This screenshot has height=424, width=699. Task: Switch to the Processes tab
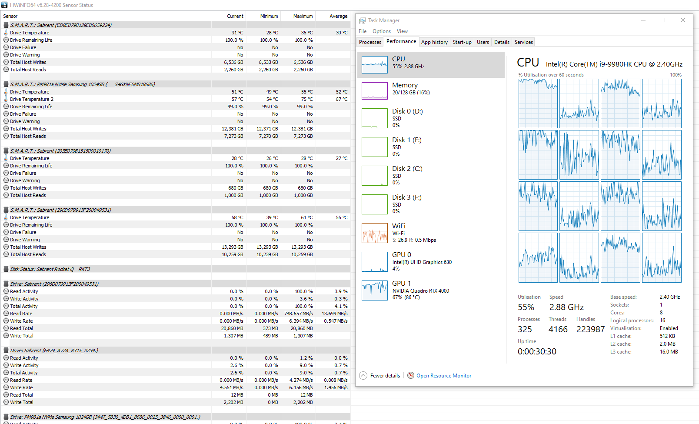370,42
